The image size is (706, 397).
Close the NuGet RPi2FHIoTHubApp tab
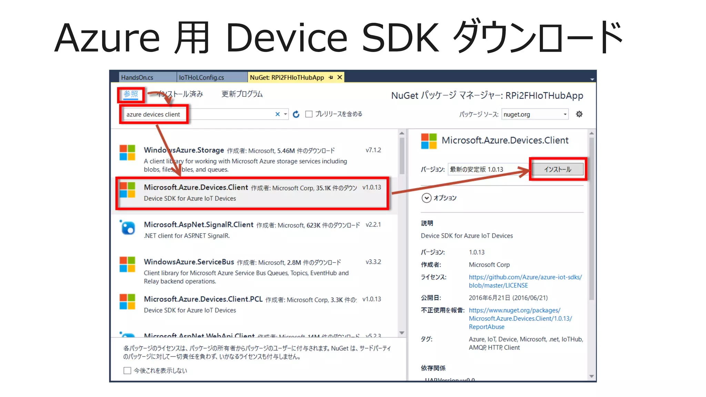tap(340, 78)
